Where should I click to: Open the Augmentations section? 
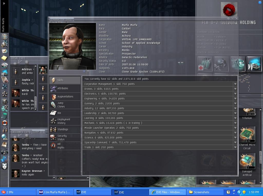click(65, 97)
